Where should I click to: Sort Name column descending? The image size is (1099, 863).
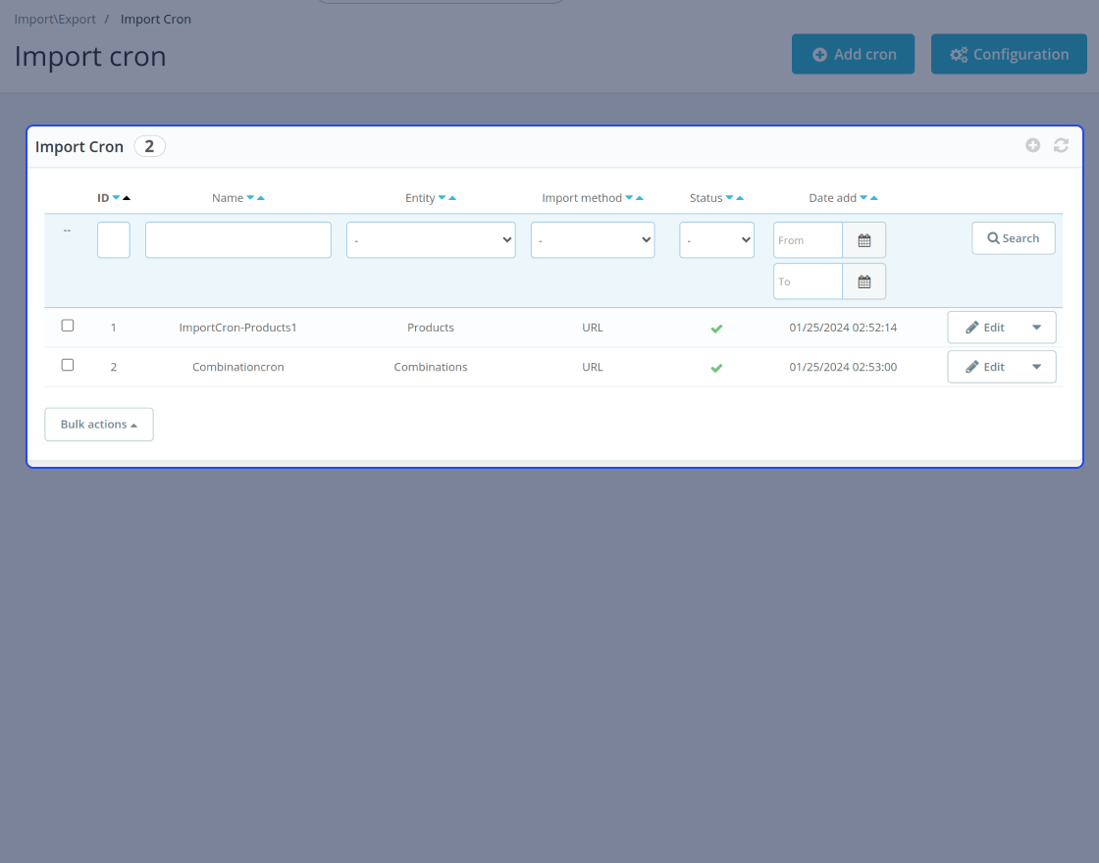pyautogui.click(x=250, y=198)
